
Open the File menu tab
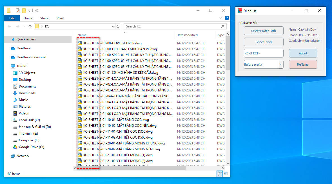(12, 18)
